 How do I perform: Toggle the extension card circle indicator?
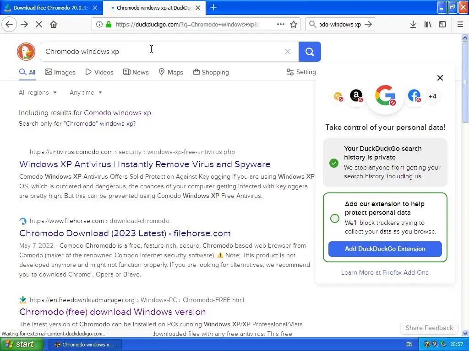334,218
